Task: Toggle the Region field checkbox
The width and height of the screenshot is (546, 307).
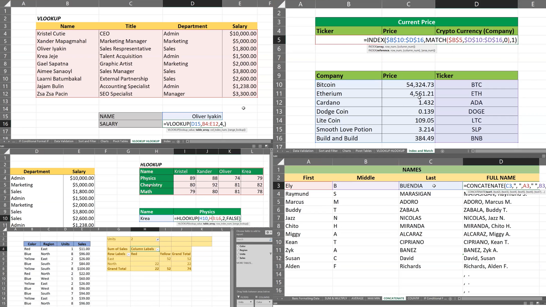Action: [238, 250]
